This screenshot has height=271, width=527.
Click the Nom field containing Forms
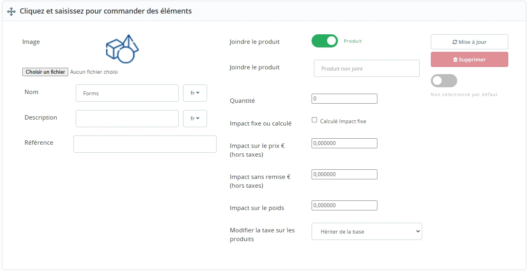pyautogui.click(x=127, y=93)
